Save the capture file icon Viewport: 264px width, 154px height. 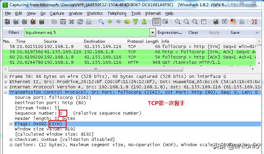point(63,22)
